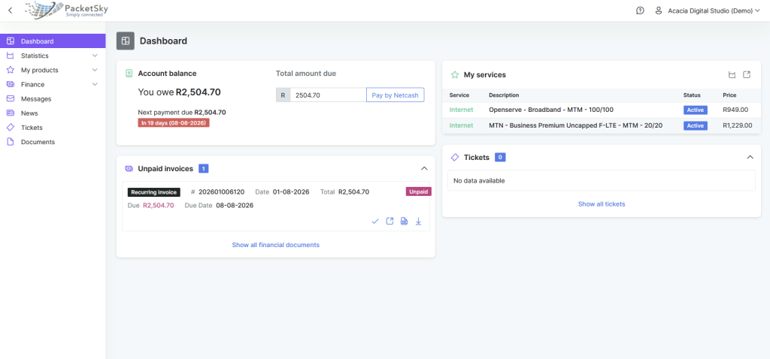Click the user profile icon
Viewport: 770px width, 359px height.
click(x=659, y=11)
